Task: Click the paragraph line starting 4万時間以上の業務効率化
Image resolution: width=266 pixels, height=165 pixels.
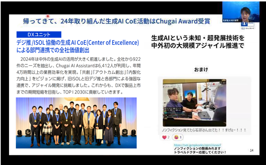Action: [x=78, y=72]
